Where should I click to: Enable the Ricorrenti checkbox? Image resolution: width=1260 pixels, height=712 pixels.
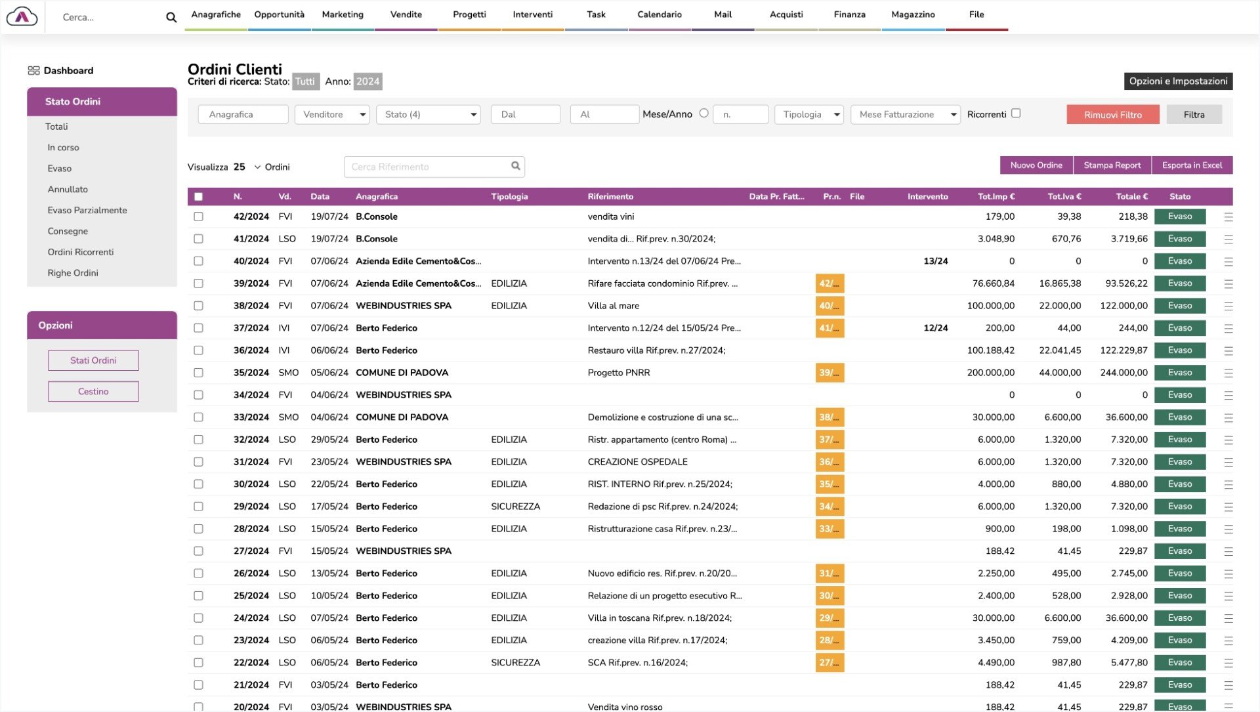[x=1016, y=114]
